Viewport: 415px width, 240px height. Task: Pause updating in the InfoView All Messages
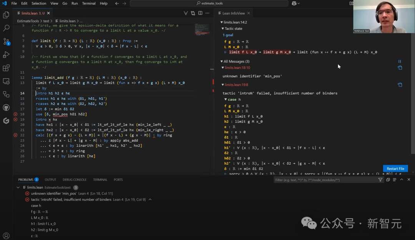400,61
